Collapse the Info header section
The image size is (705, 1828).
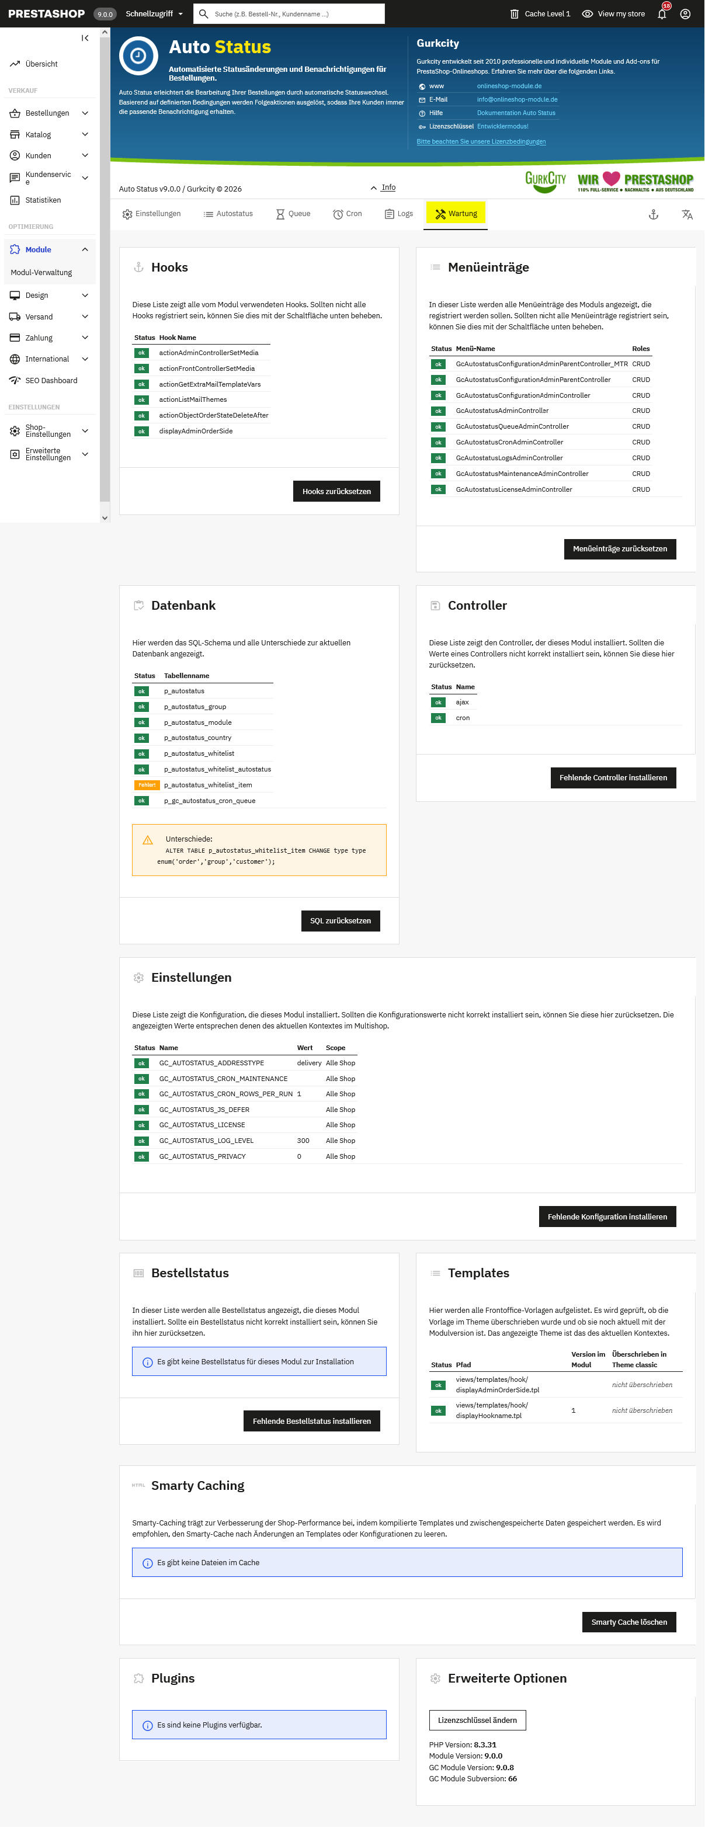click(x=383, y=187)
